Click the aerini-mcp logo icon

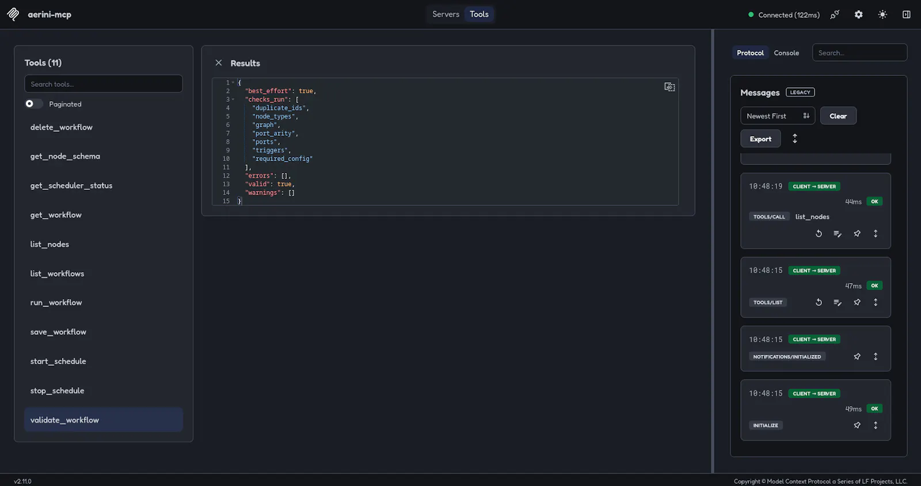pos(13,14)
